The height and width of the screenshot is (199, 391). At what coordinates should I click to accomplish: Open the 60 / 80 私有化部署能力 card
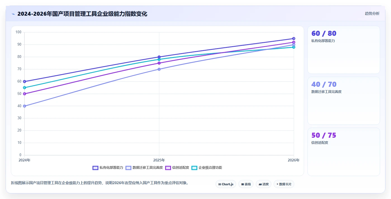[344, 50]
